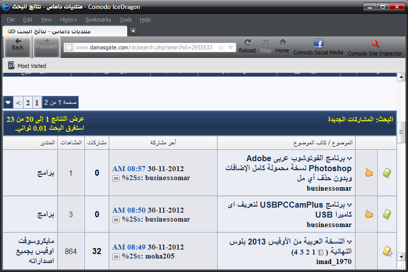The width and height of the screenshot is (408, 272).
Task: Click thumbs-up icon in USBPCCamPlus row
Action: (x=369, y=214)
